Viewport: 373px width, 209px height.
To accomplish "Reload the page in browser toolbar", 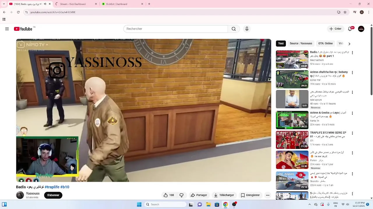I will pyautogui.click(x=18, y=12).
